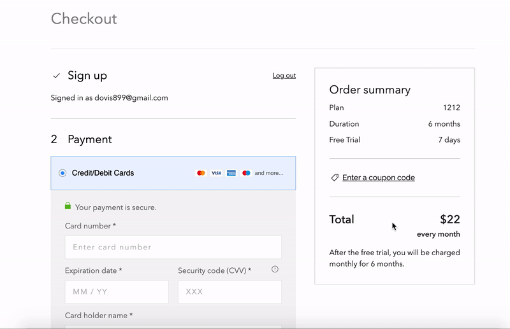The height and width of the screenshot is (329, 510).
Task: Click the $22 total amount
Action: 450,219
